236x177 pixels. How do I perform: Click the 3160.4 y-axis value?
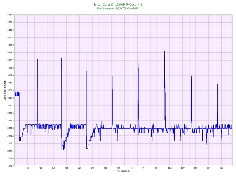click(11, 106)
